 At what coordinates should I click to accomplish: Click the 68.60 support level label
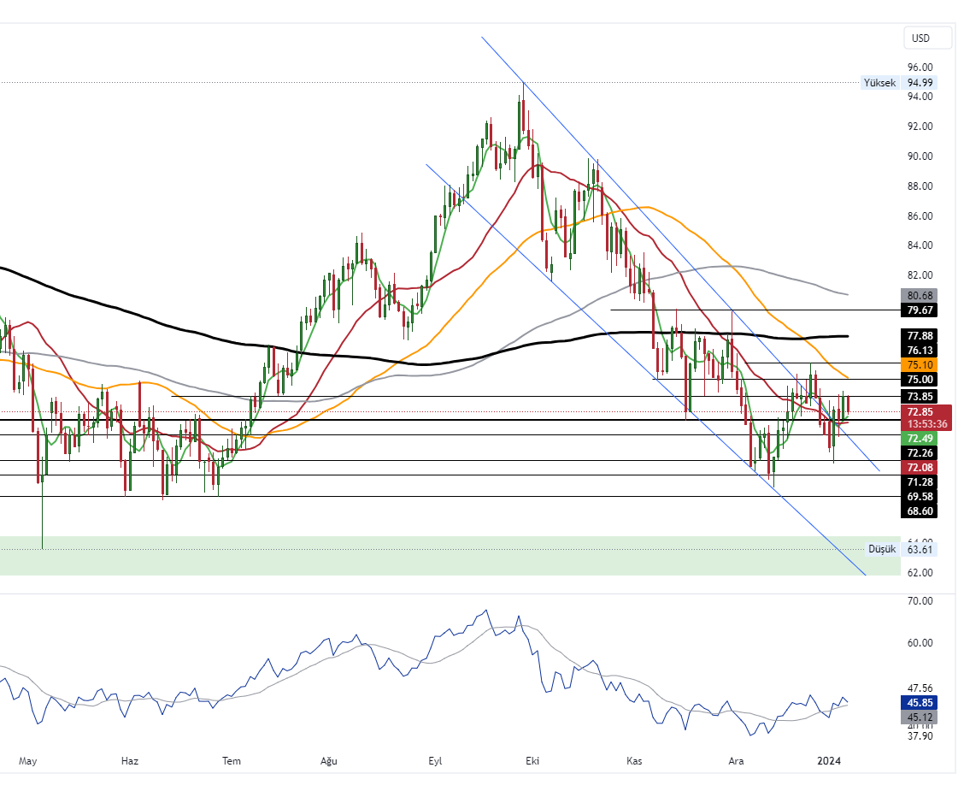click(920, 511)
